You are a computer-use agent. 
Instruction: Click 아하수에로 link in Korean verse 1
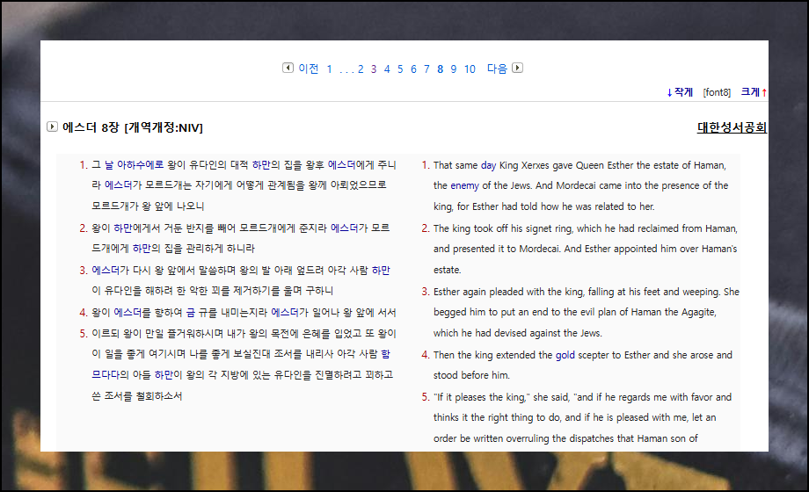tap(141, 164)
